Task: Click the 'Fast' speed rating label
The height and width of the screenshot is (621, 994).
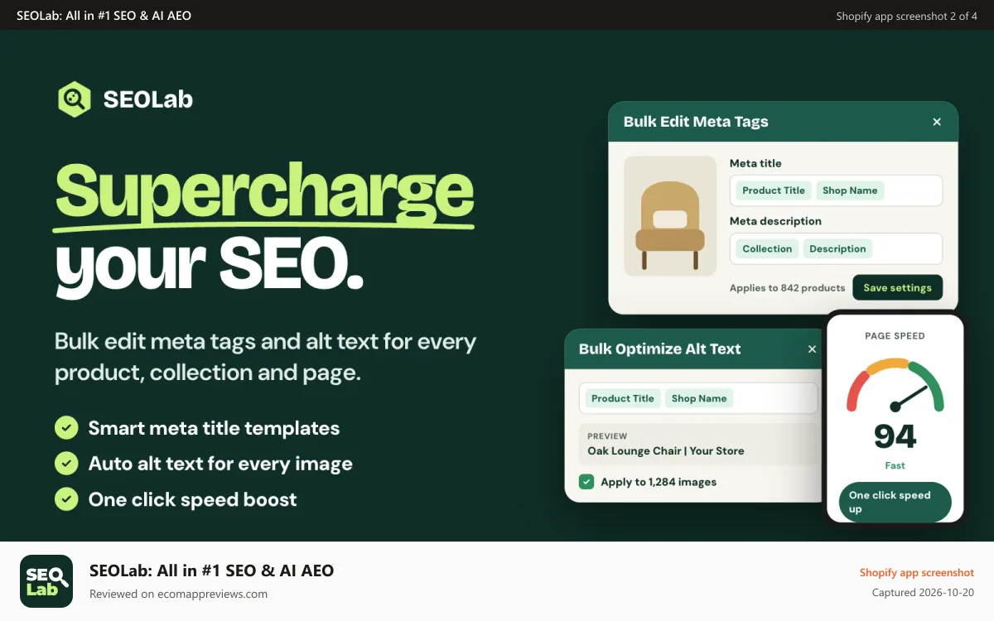Action: coord(895,465)
